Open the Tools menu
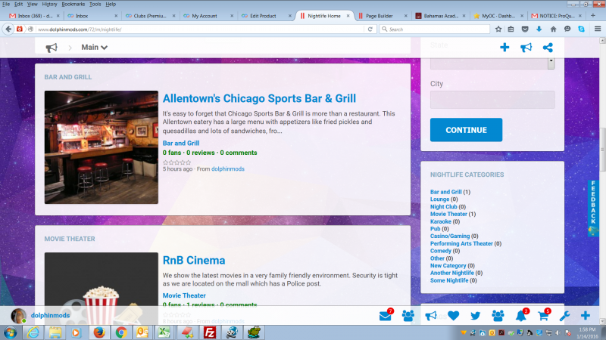 [95, 5]
